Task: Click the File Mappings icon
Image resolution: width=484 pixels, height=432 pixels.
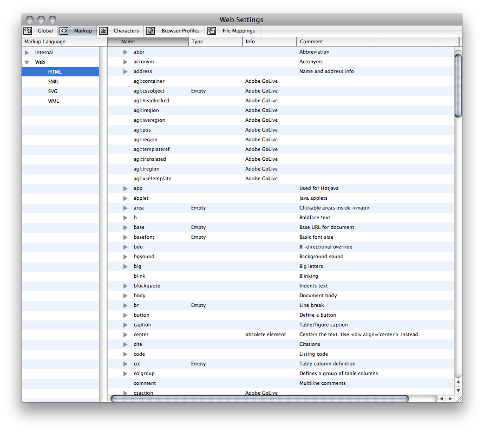Action: 211,31
